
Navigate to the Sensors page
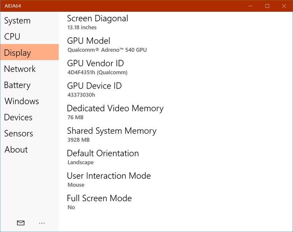tap(19, 133)
